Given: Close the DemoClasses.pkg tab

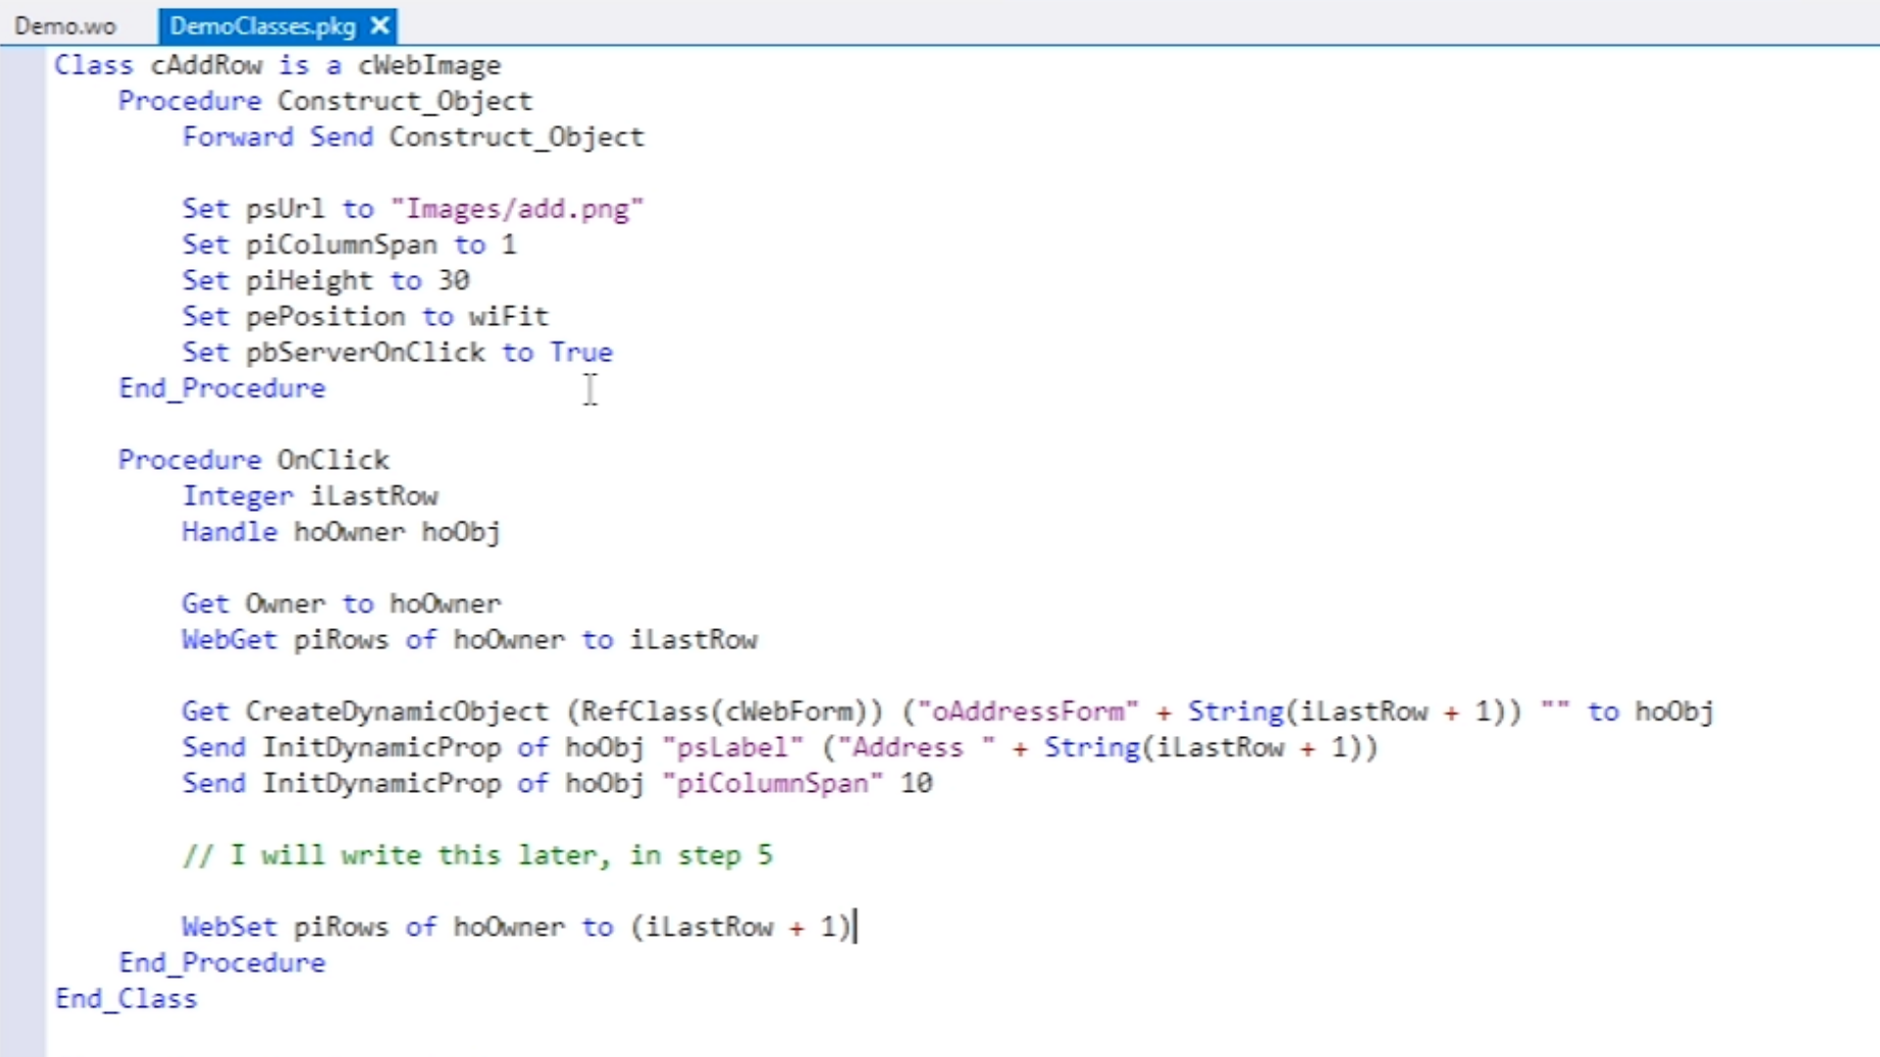Looking at the screenshot, I should pyautogui.click(x=380, y=26).
